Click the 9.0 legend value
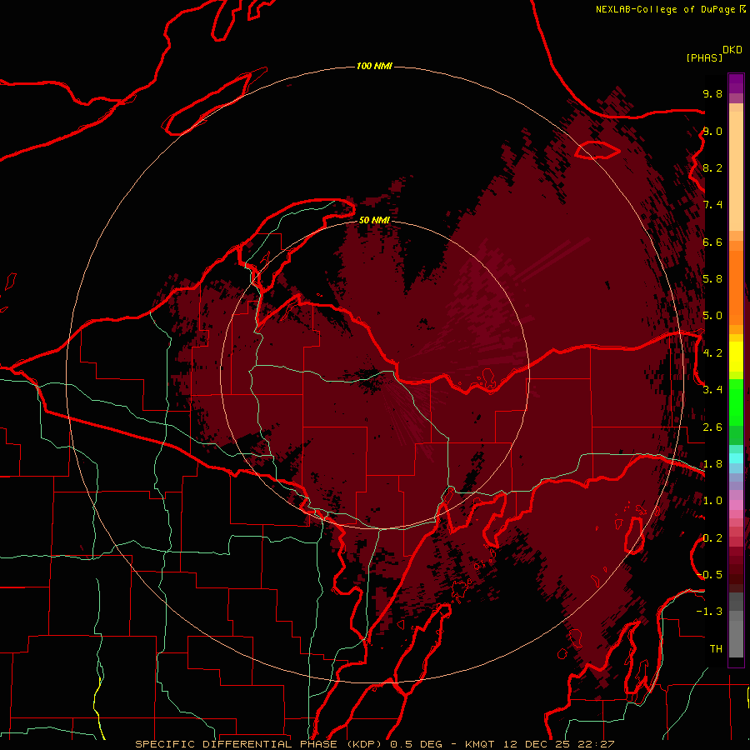 click(x=712, y=131)
